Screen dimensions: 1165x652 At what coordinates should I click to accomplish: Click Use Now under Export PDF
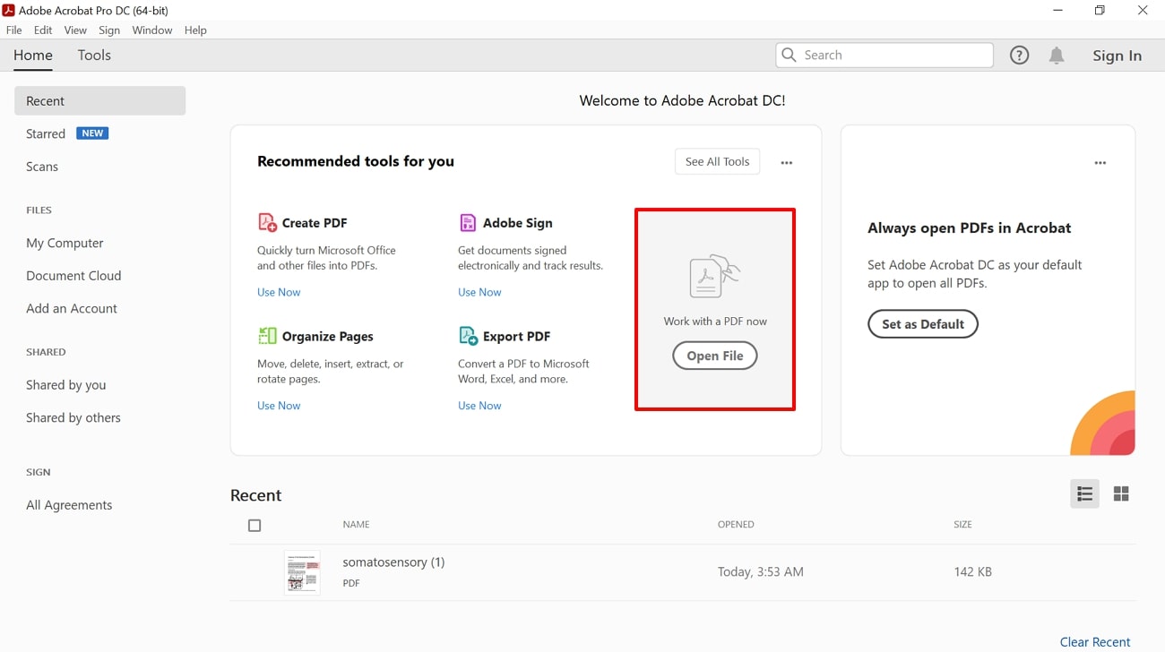pos(479,406)
